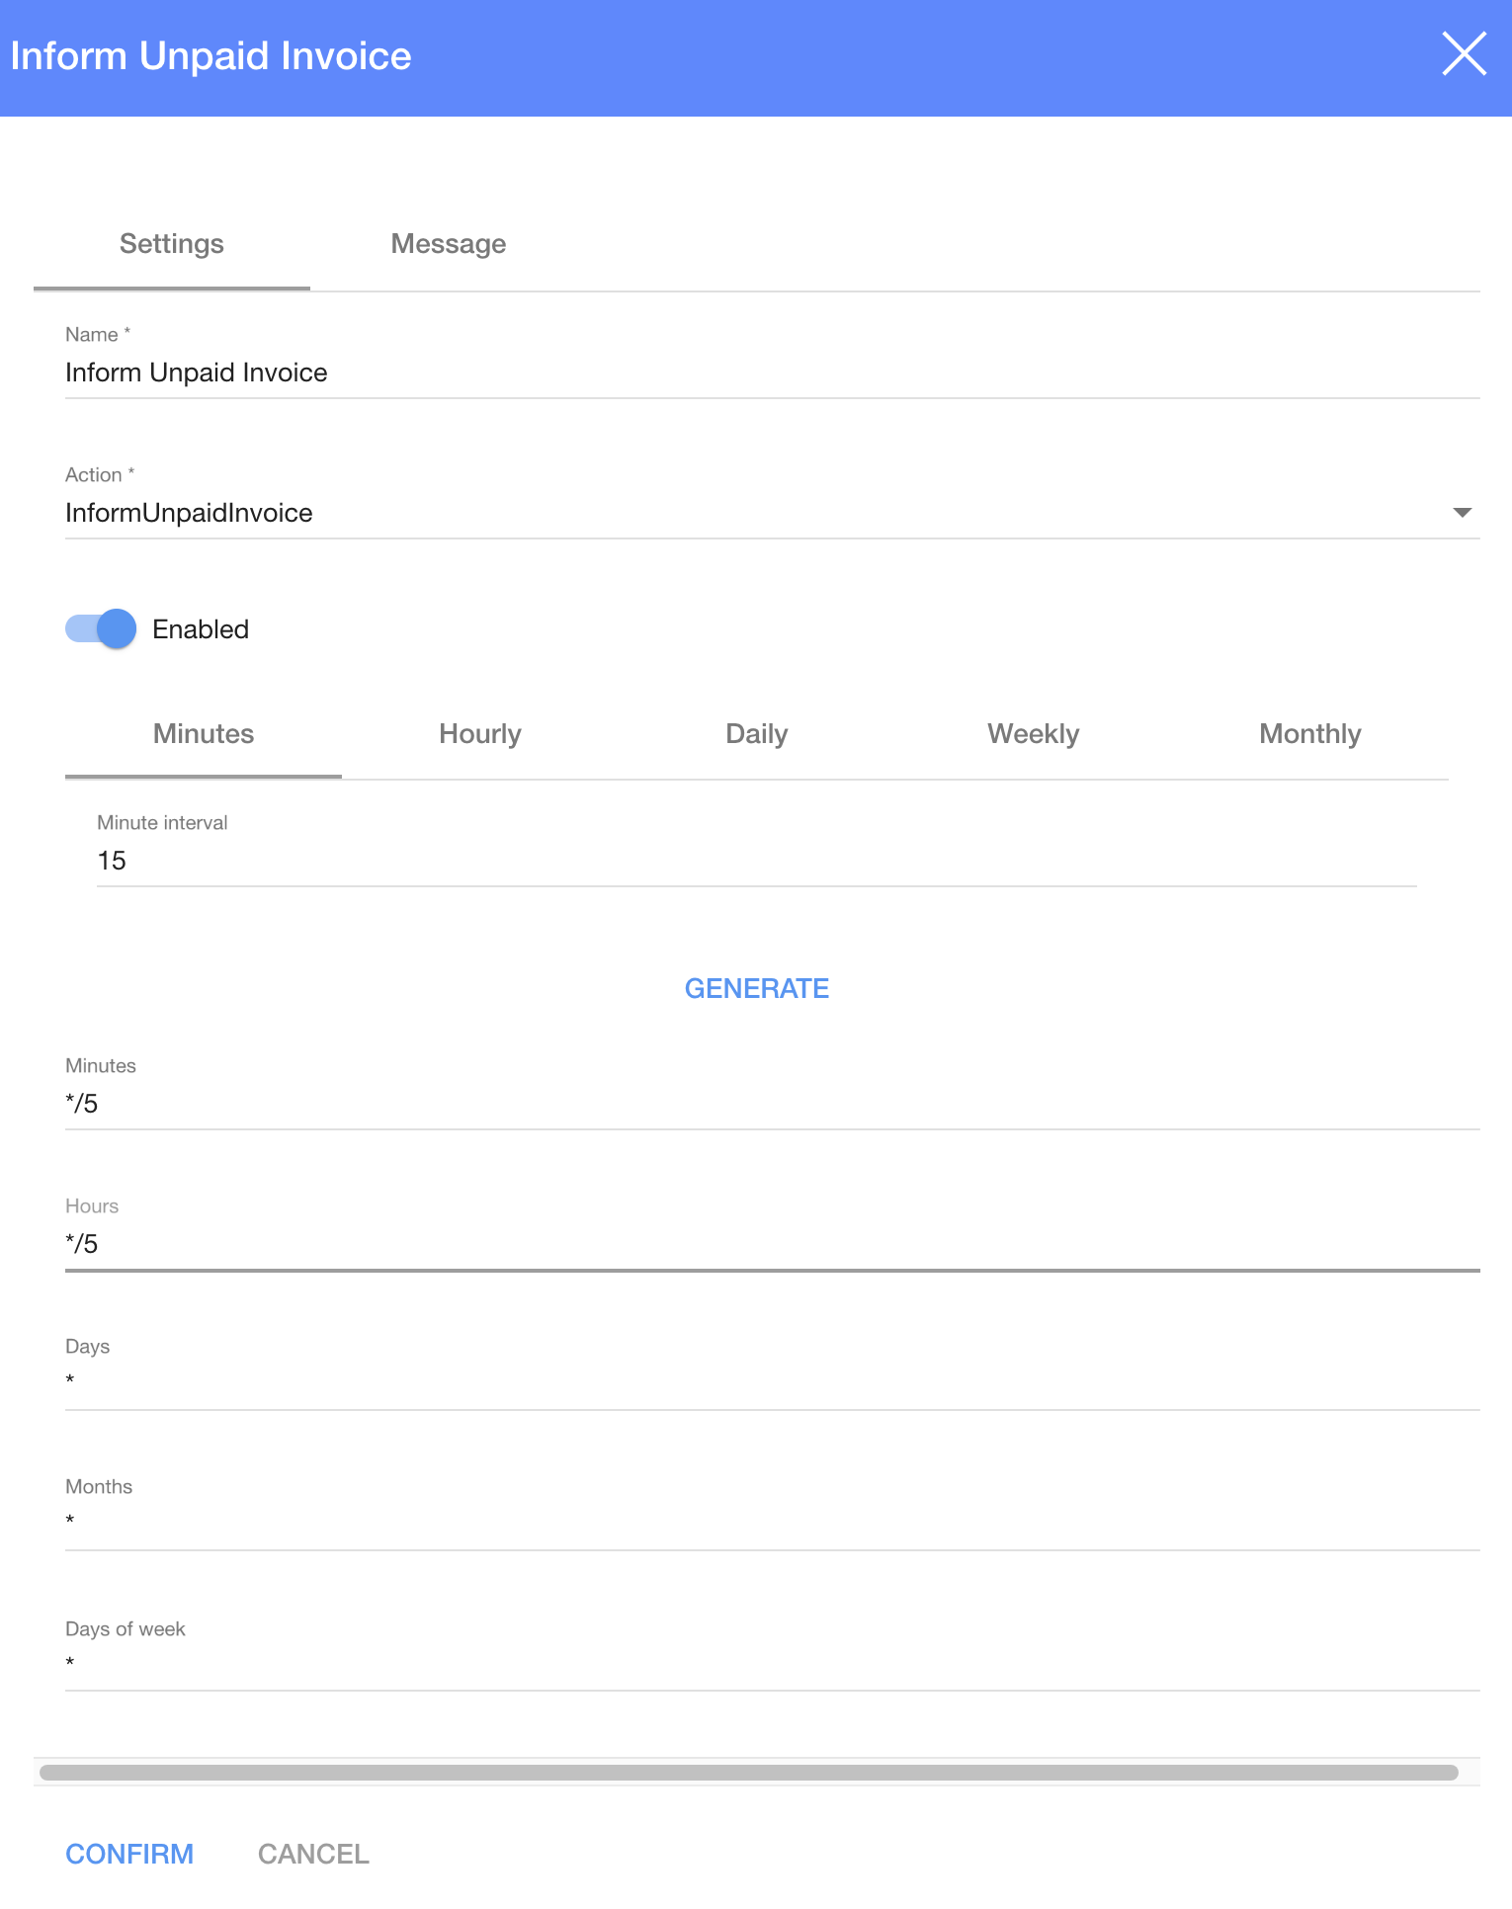Viewport: 1512px width, 1909px height.
Task: Toggle the Enabled switch off
Action: 102,628
